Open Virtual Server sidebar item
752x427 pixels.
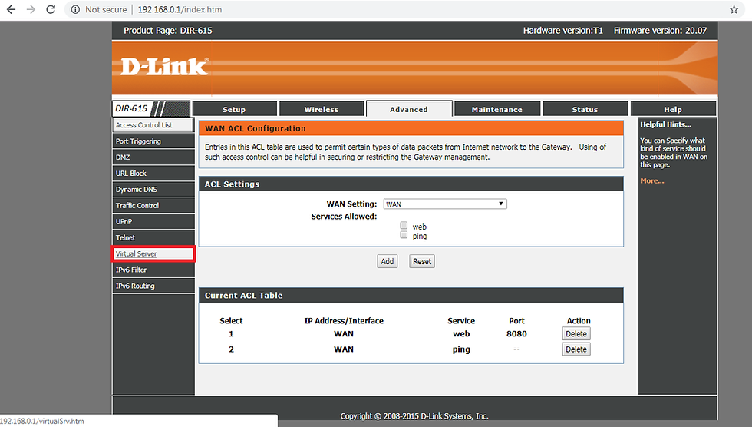153,253
